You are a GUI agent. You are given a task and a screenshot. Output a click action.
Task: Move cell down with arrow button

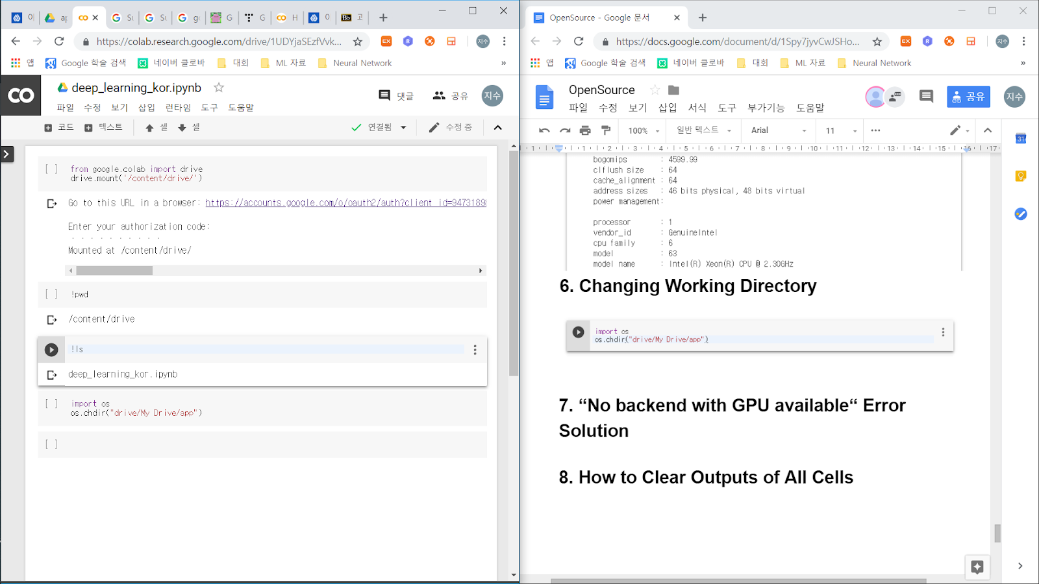tap(189, 127)
